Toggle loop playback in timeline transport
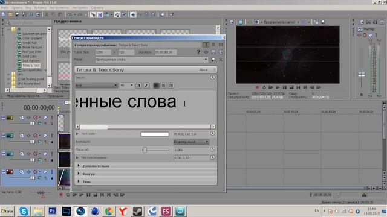This screenshot has width=387, height=217. click(68, 195)
